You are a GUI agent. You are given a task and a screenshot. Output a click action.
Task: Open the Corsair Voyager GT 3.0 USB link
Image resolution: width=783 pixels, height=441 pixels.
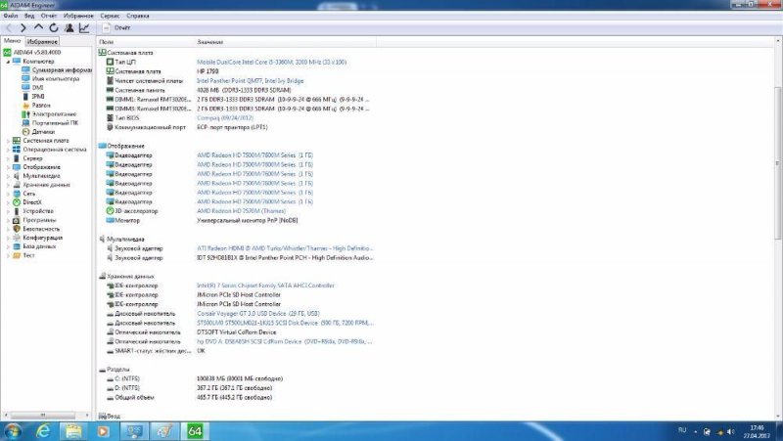(x=257, y=313)
